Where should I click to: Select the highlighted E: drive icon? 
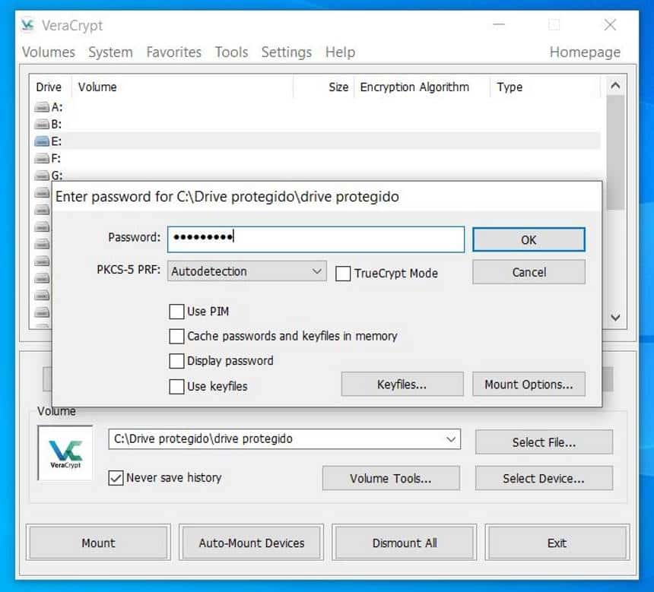(x=42, y=141)
